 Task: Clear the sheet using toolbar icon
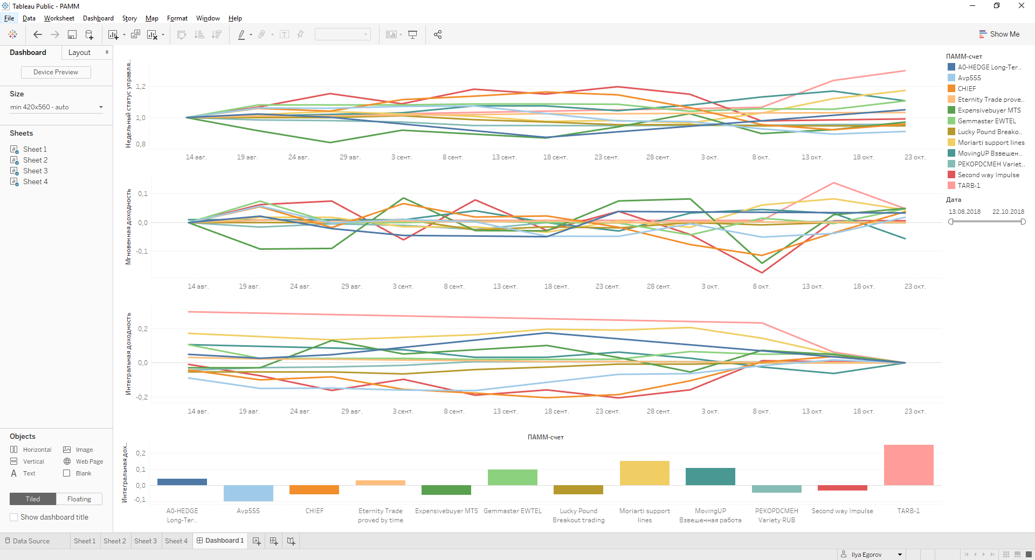[152, 34]
